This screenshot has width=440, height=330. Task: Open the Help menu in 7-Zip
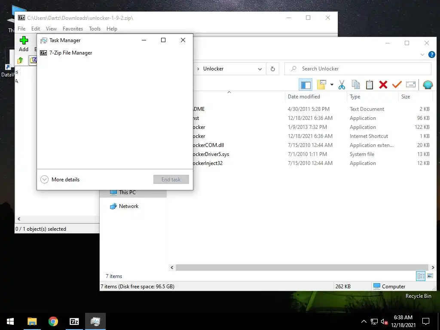pos(112,29)
